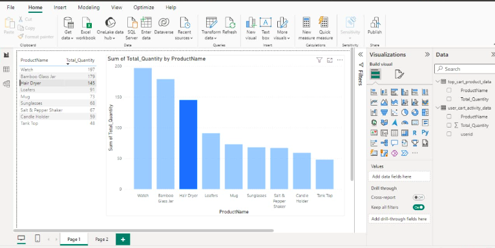Add a new page with plus button
This screenshot has width=495, height=248.
click(123, 240)
